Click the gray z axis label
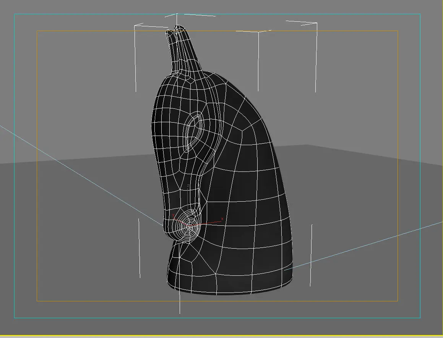 pyautogui.click(x=188, y=186)
